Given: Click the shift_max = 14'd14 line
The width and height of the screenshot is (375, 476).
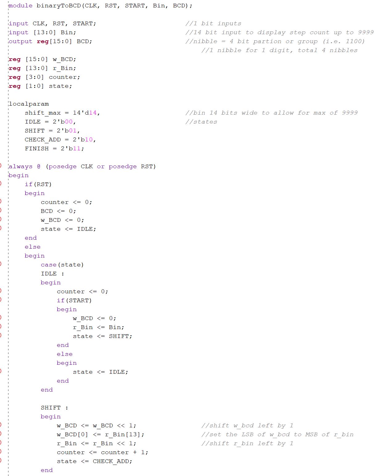Looking at the screenshot, I should pos(62,113).
